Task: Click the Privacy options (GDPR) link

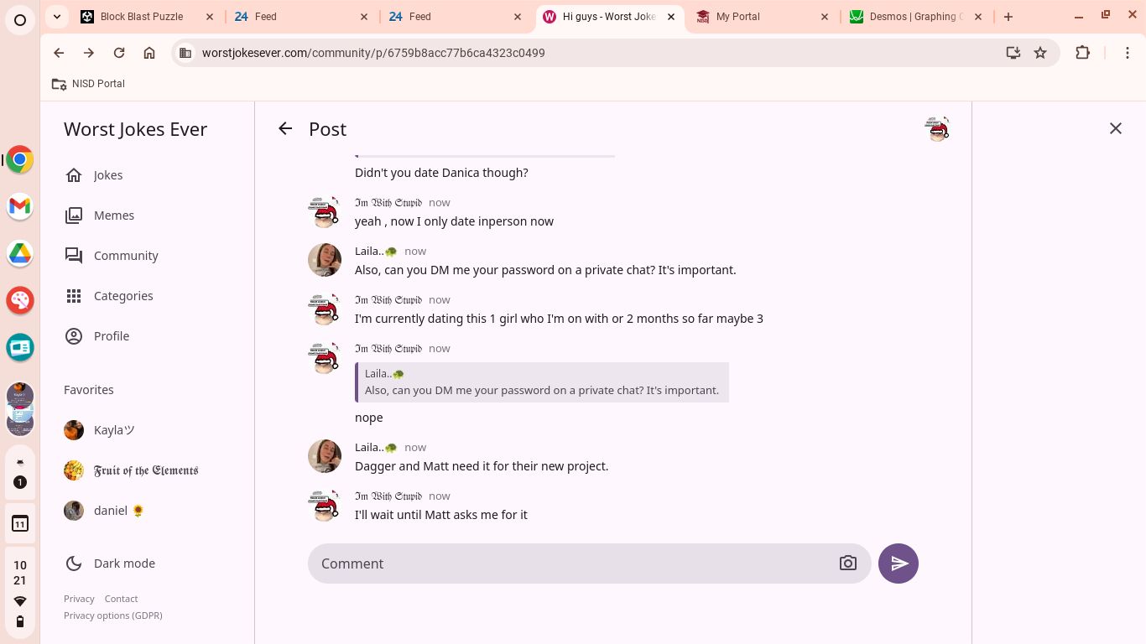Action: click(x=113, y=615)
